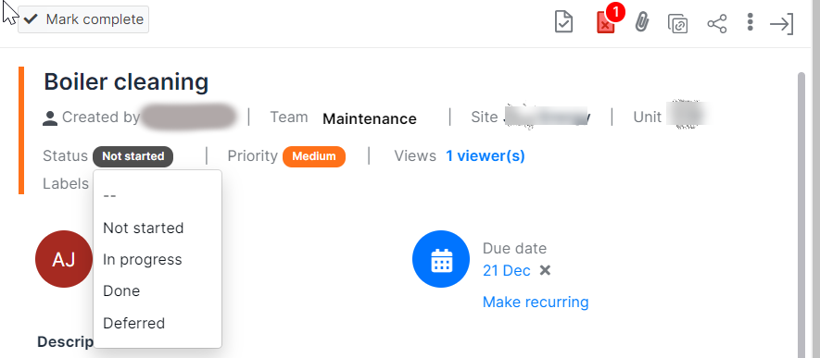Click the paperclip attachment icon
The height and width of the screenshot is (358, 820).
[642, 23]
